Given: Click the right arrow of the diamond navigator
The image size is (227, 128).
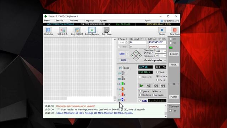Looking at the screenshot, I should point(139,55).
